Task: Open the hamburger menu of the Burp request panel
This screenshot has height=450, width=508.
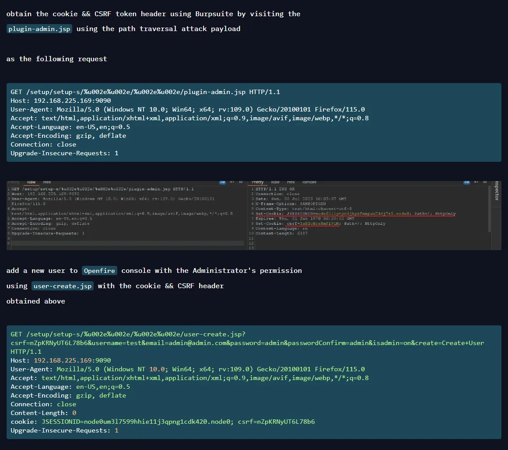Action: (x=241, y=182)
